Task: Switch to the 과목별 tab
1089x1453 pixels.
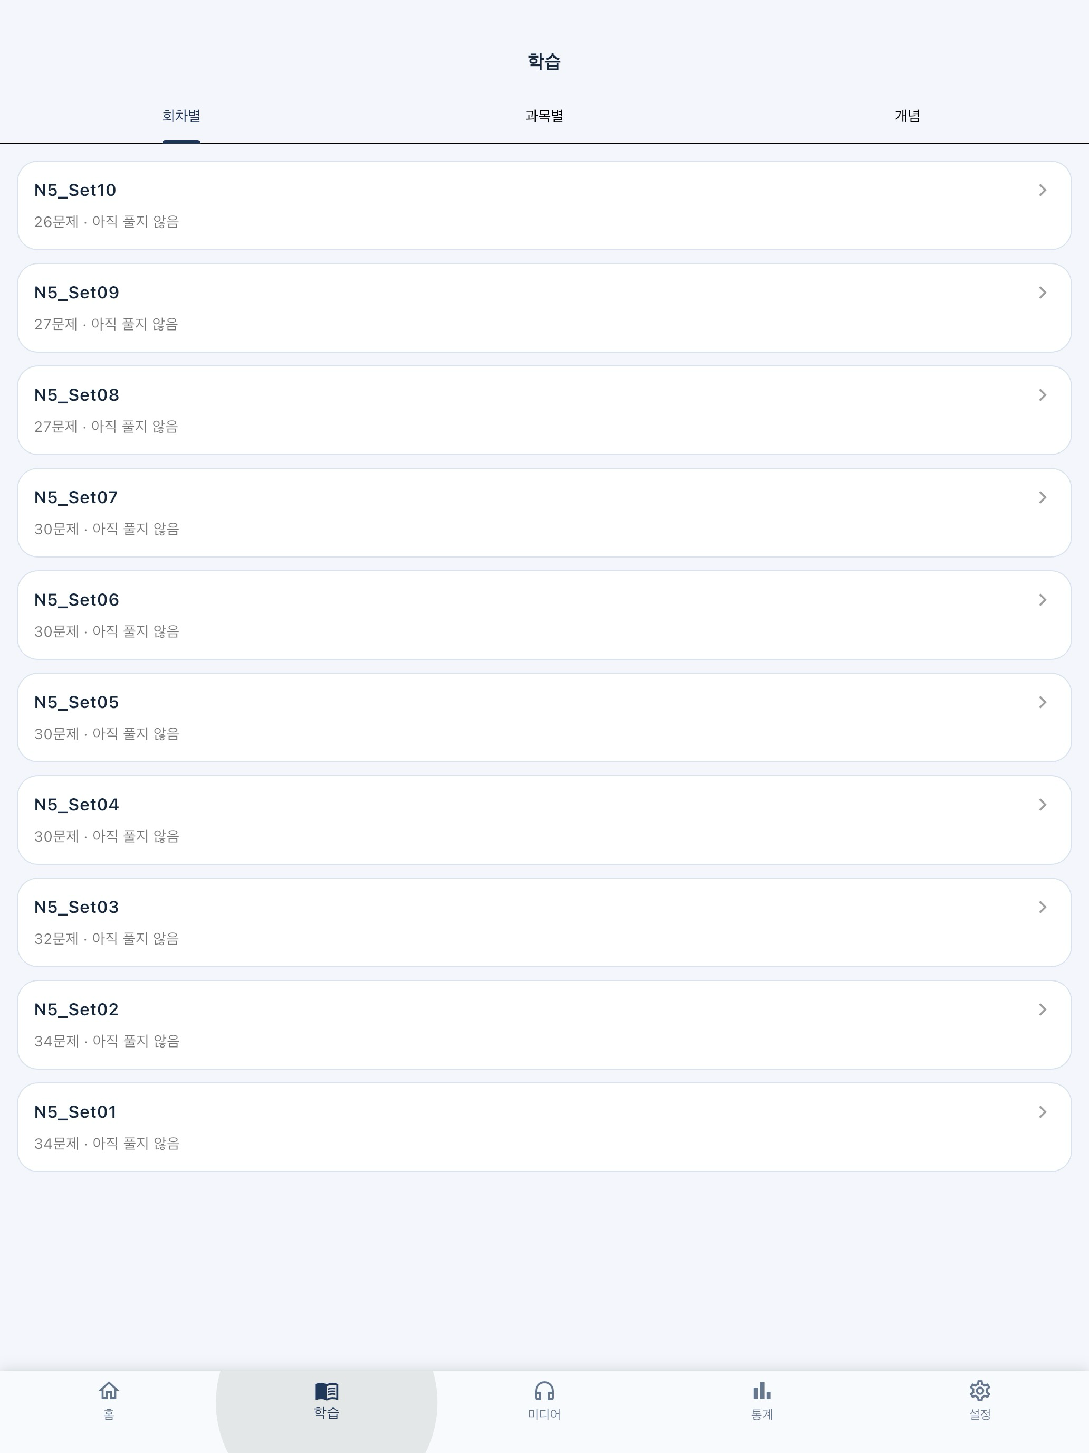Action: coord(544,116)
